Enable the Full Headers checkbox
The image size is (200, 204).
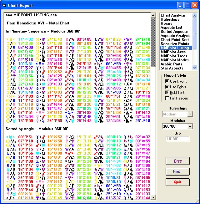(167, 99)
